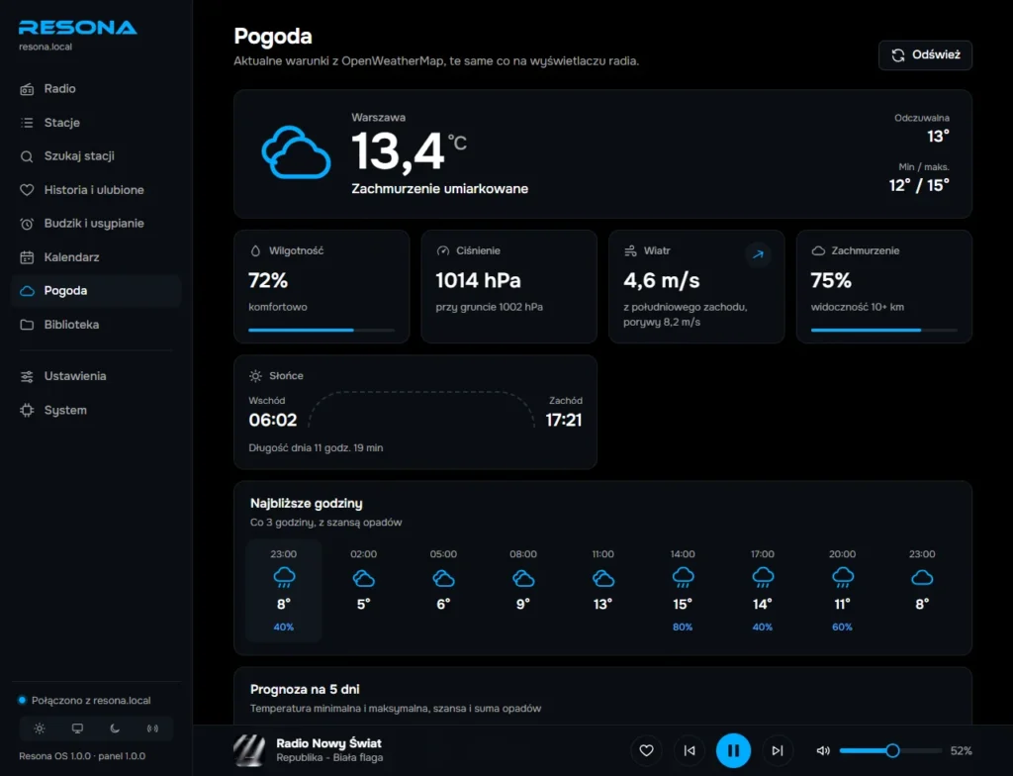
Task: Click the droplet icon next to Wilgotność
Action: [255, 250]
